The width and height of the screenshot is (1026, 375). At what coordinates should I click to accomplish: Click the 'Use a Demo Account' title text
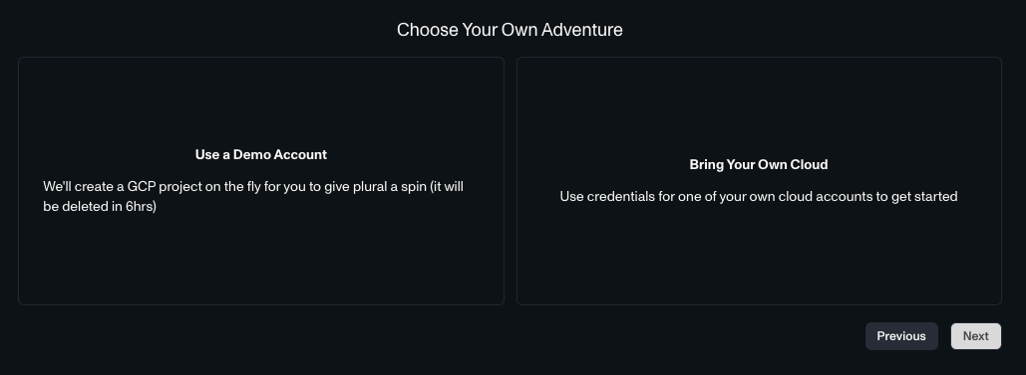[261, 155]
